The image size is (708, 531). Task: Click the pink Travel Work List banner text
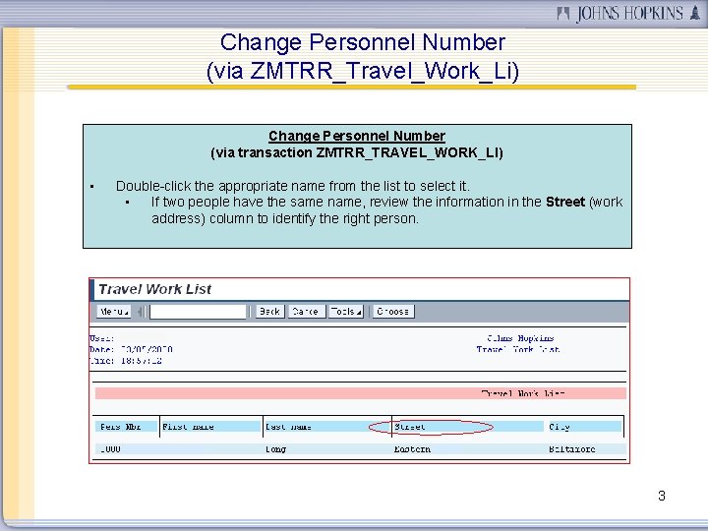pyautogui.click(x=522, y=393)
